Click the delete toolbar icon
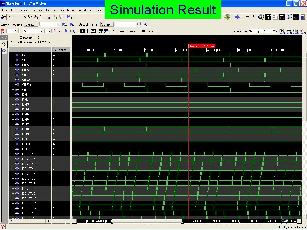Screen dimensions: 307x230 (x=41, y=17)
